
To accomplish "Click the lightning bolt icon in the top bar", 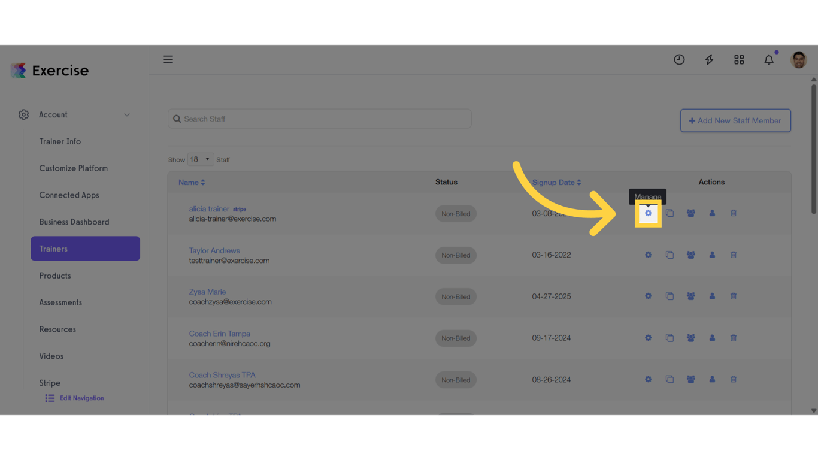I will pos(709,59).
